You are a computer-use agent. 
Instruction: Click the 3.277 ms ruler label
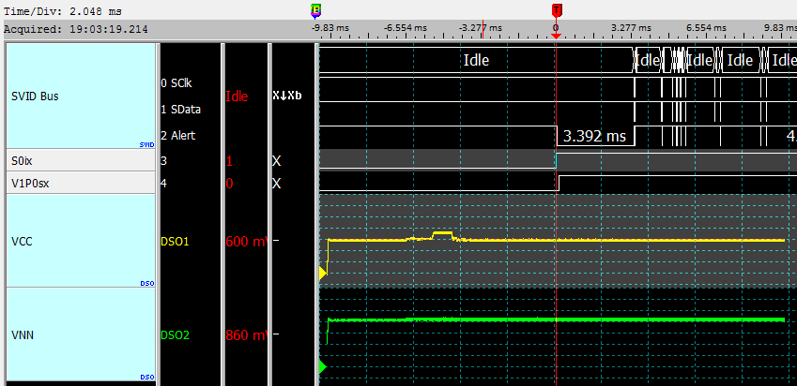pos(631,27)
